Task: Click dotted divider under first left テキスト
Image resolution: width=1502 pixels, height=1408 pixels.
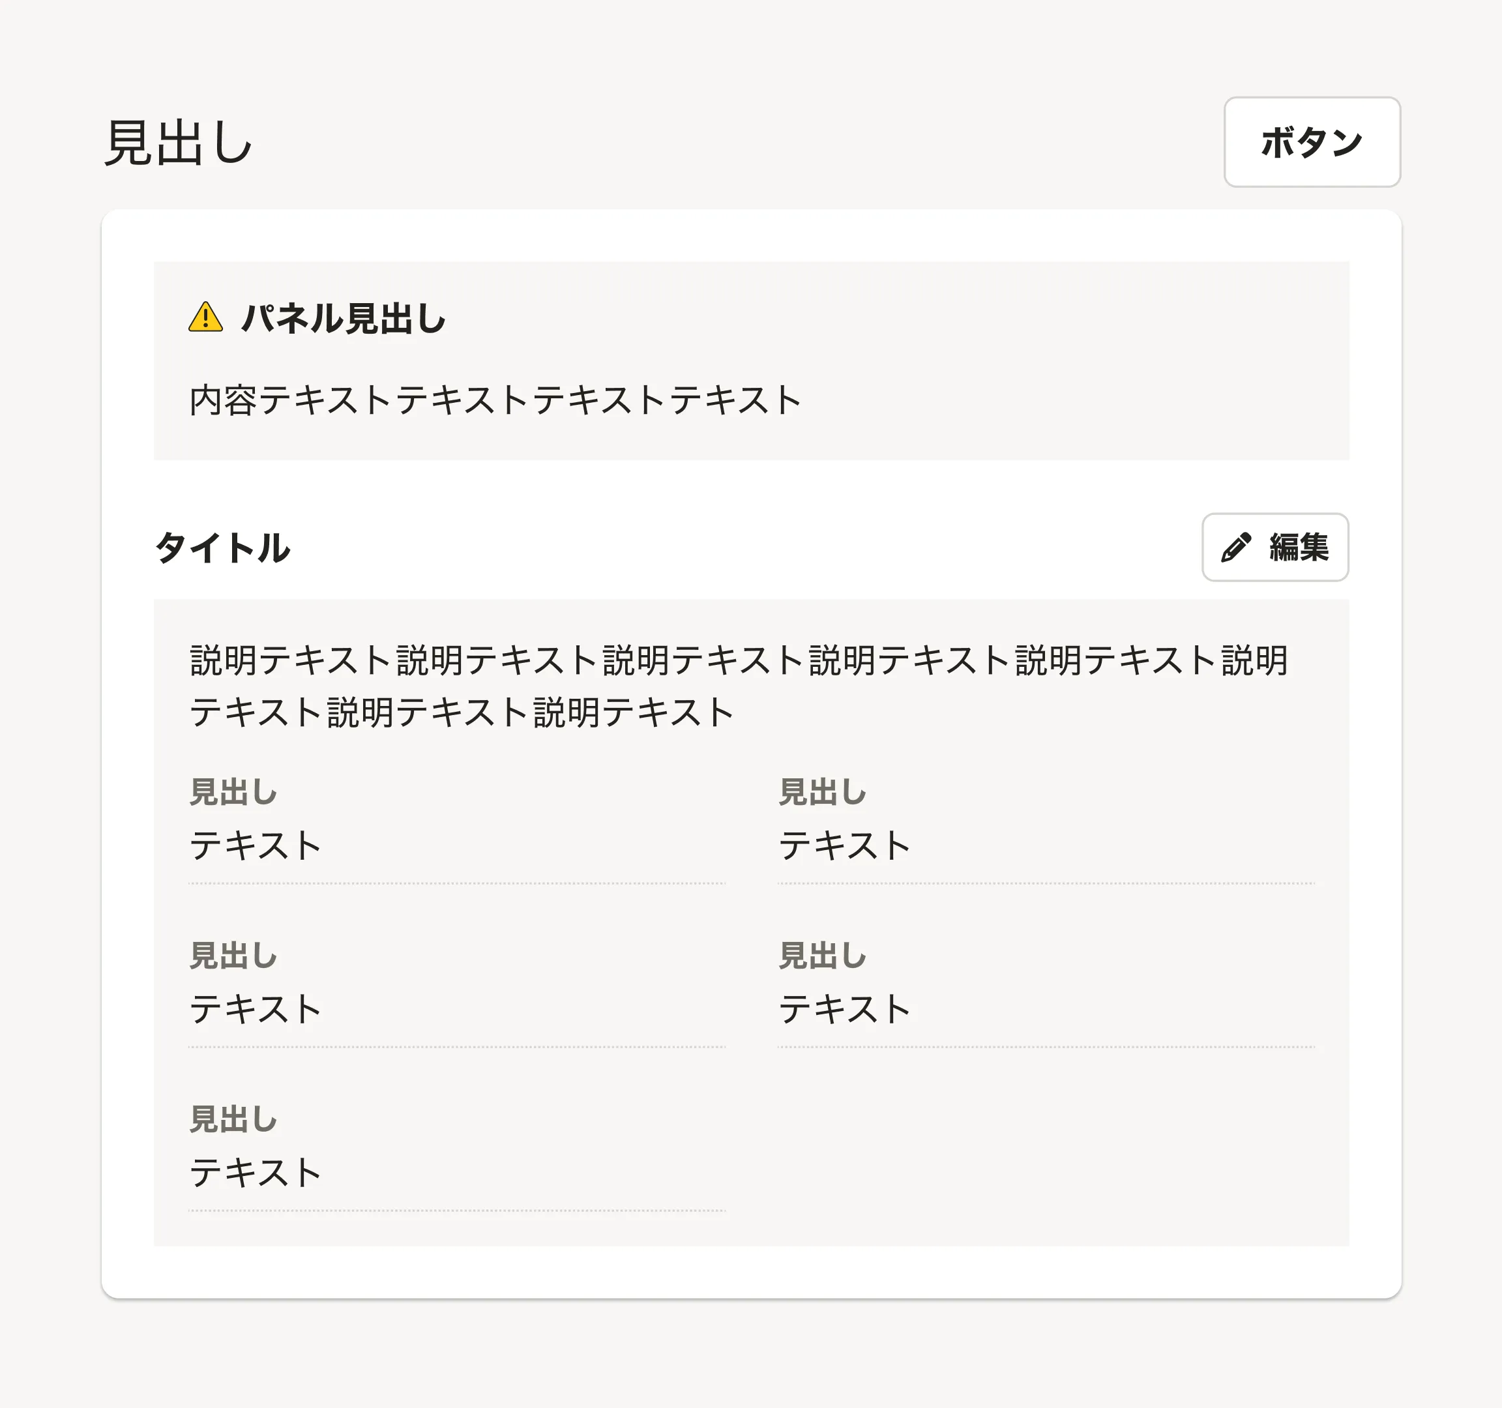Action: 456,883
